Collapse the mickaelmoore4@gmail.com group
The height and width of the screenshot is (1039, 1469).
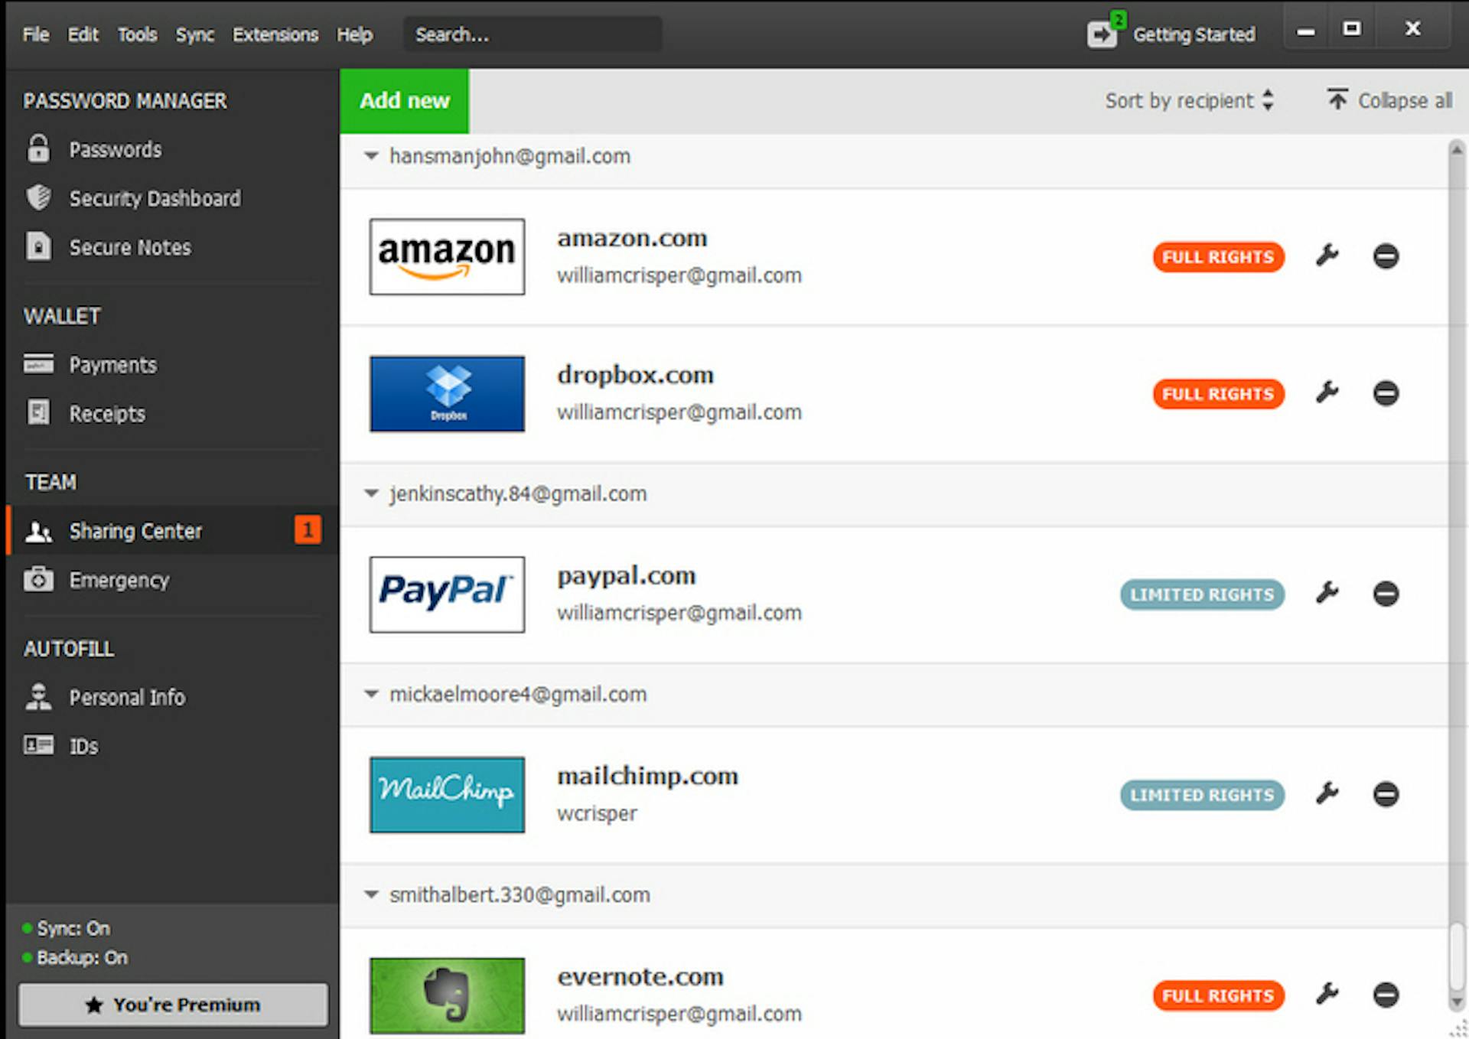pos(371,694)
